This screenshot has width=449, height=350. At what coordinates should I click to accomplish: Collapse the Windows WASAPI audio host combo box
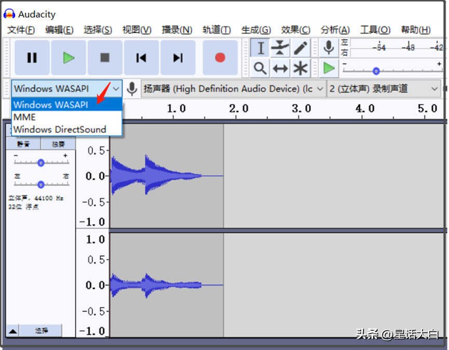coord(67,89)
